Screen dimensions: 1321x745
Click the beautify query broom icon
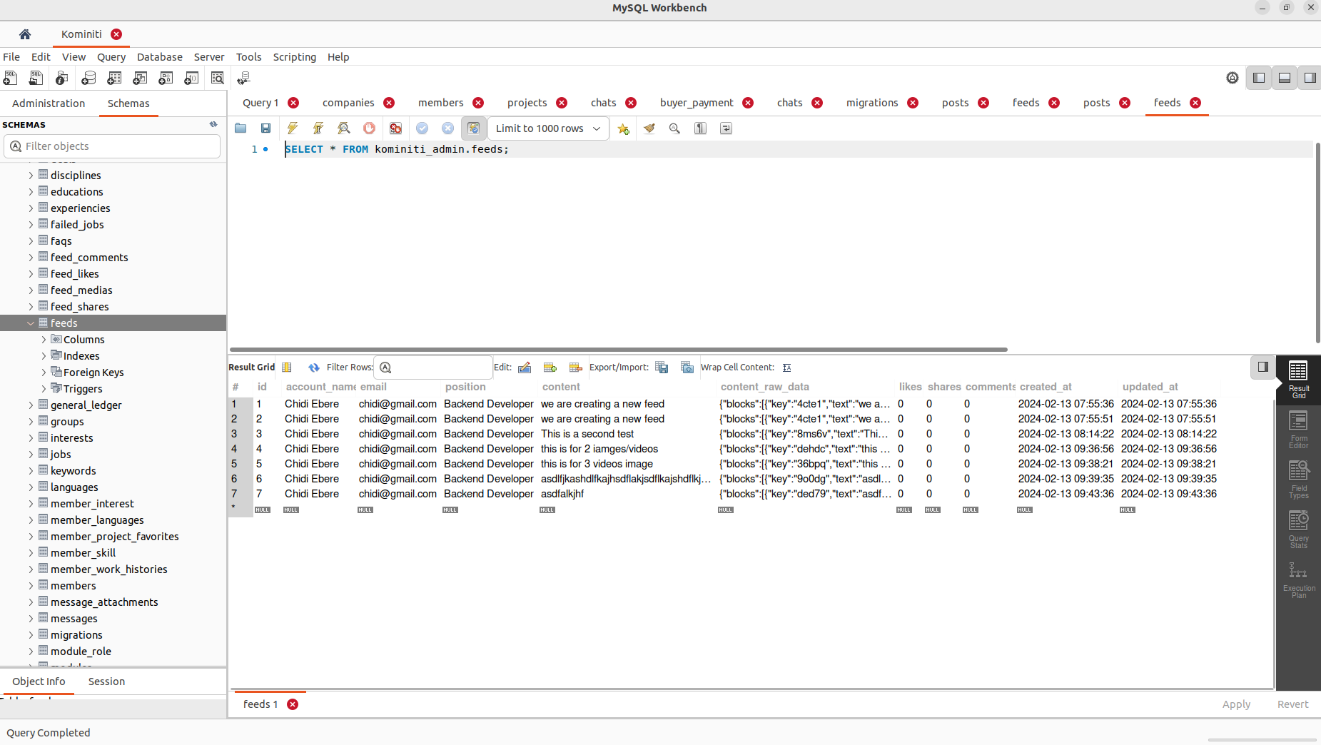[649, 128]
